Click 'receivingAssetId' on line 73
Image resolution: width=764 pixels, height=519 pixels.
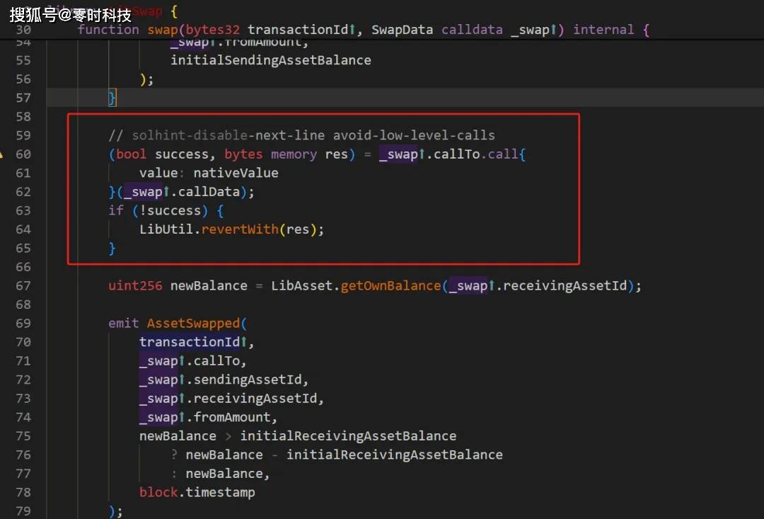(x=255, y=398)
